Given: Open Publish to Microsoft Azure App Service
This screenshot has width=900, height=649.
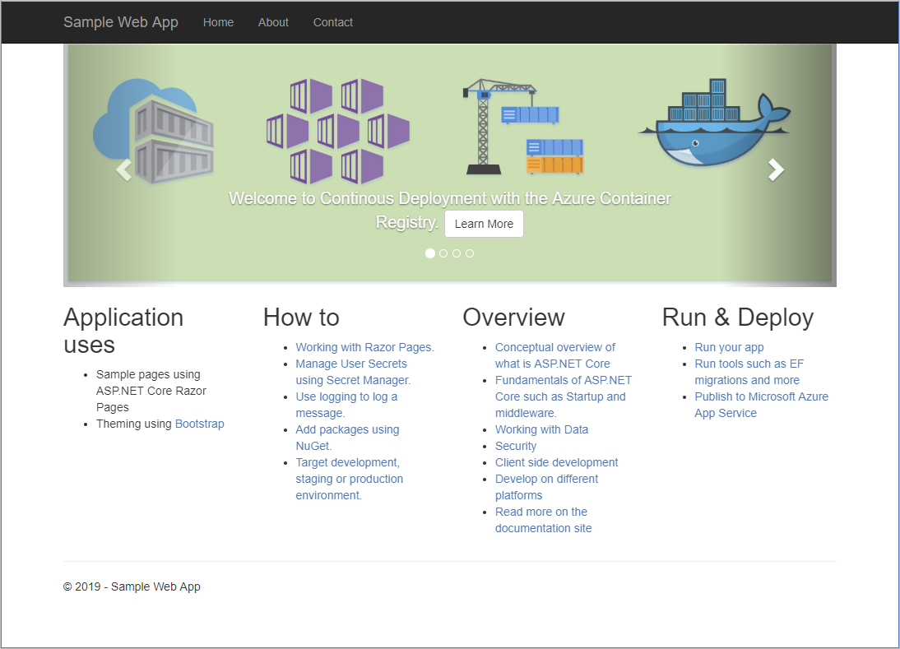Looking at the screenshot, I should tap(762, 405).
